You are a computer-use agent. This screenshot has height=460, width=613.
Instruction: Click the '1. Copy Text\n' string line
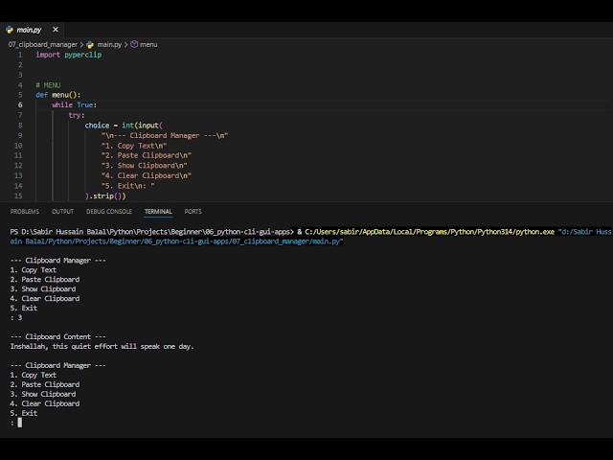(134, 146)
